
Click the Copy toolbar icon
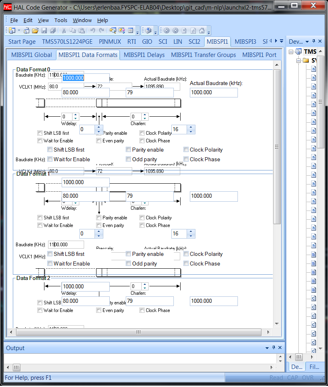point(72,30)
